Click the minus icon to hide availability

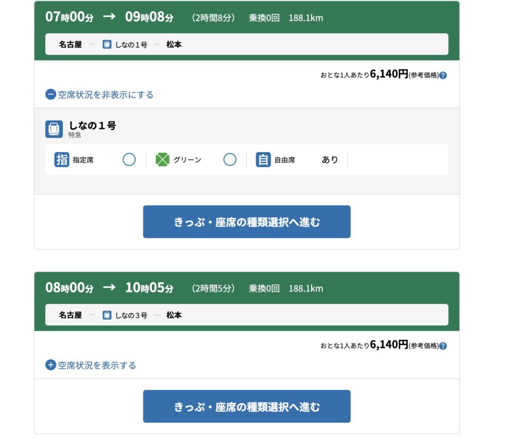point(50,95)
